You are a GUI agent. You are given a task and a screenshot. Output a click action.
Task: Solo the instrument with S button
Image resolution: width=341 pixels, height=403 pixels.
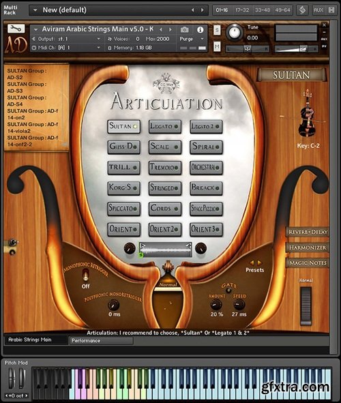pyautogui.click(x=217, y=30)
